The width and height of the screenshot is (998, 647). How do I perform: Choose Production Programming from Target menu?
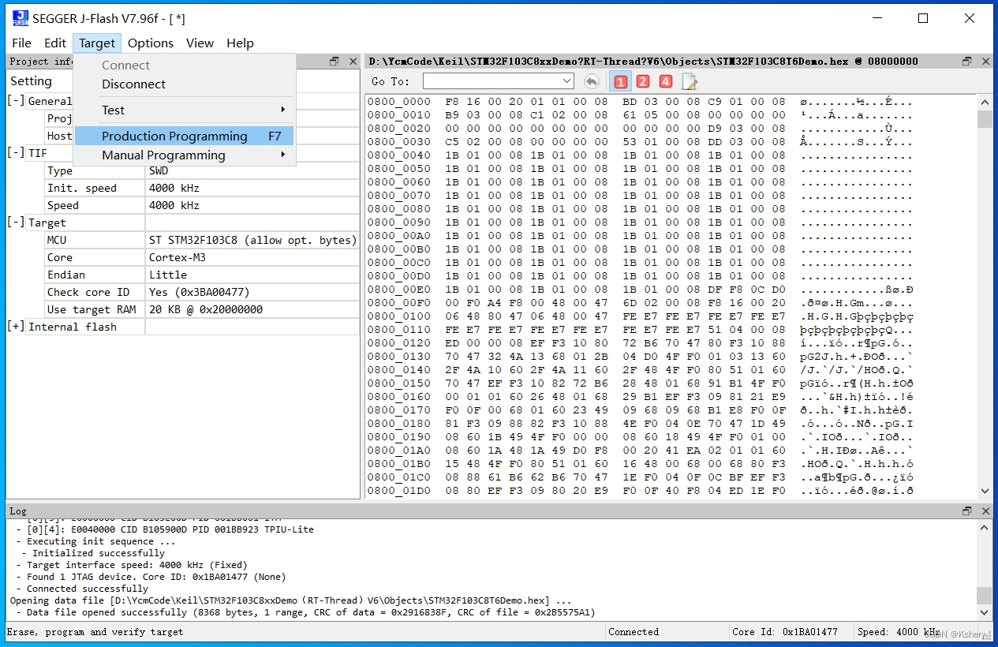tap(185, 137)
